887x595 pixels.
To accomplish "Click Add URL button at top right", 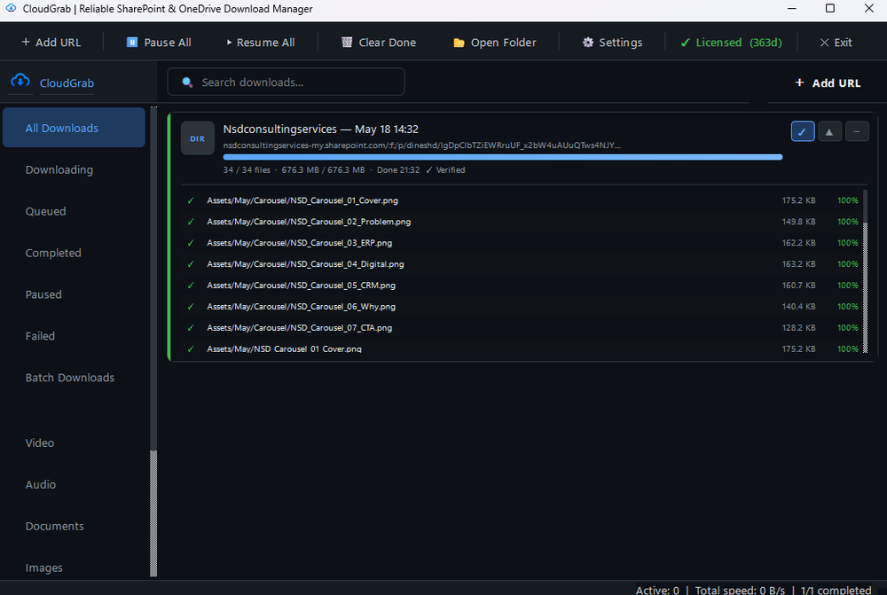I will 828,83.
